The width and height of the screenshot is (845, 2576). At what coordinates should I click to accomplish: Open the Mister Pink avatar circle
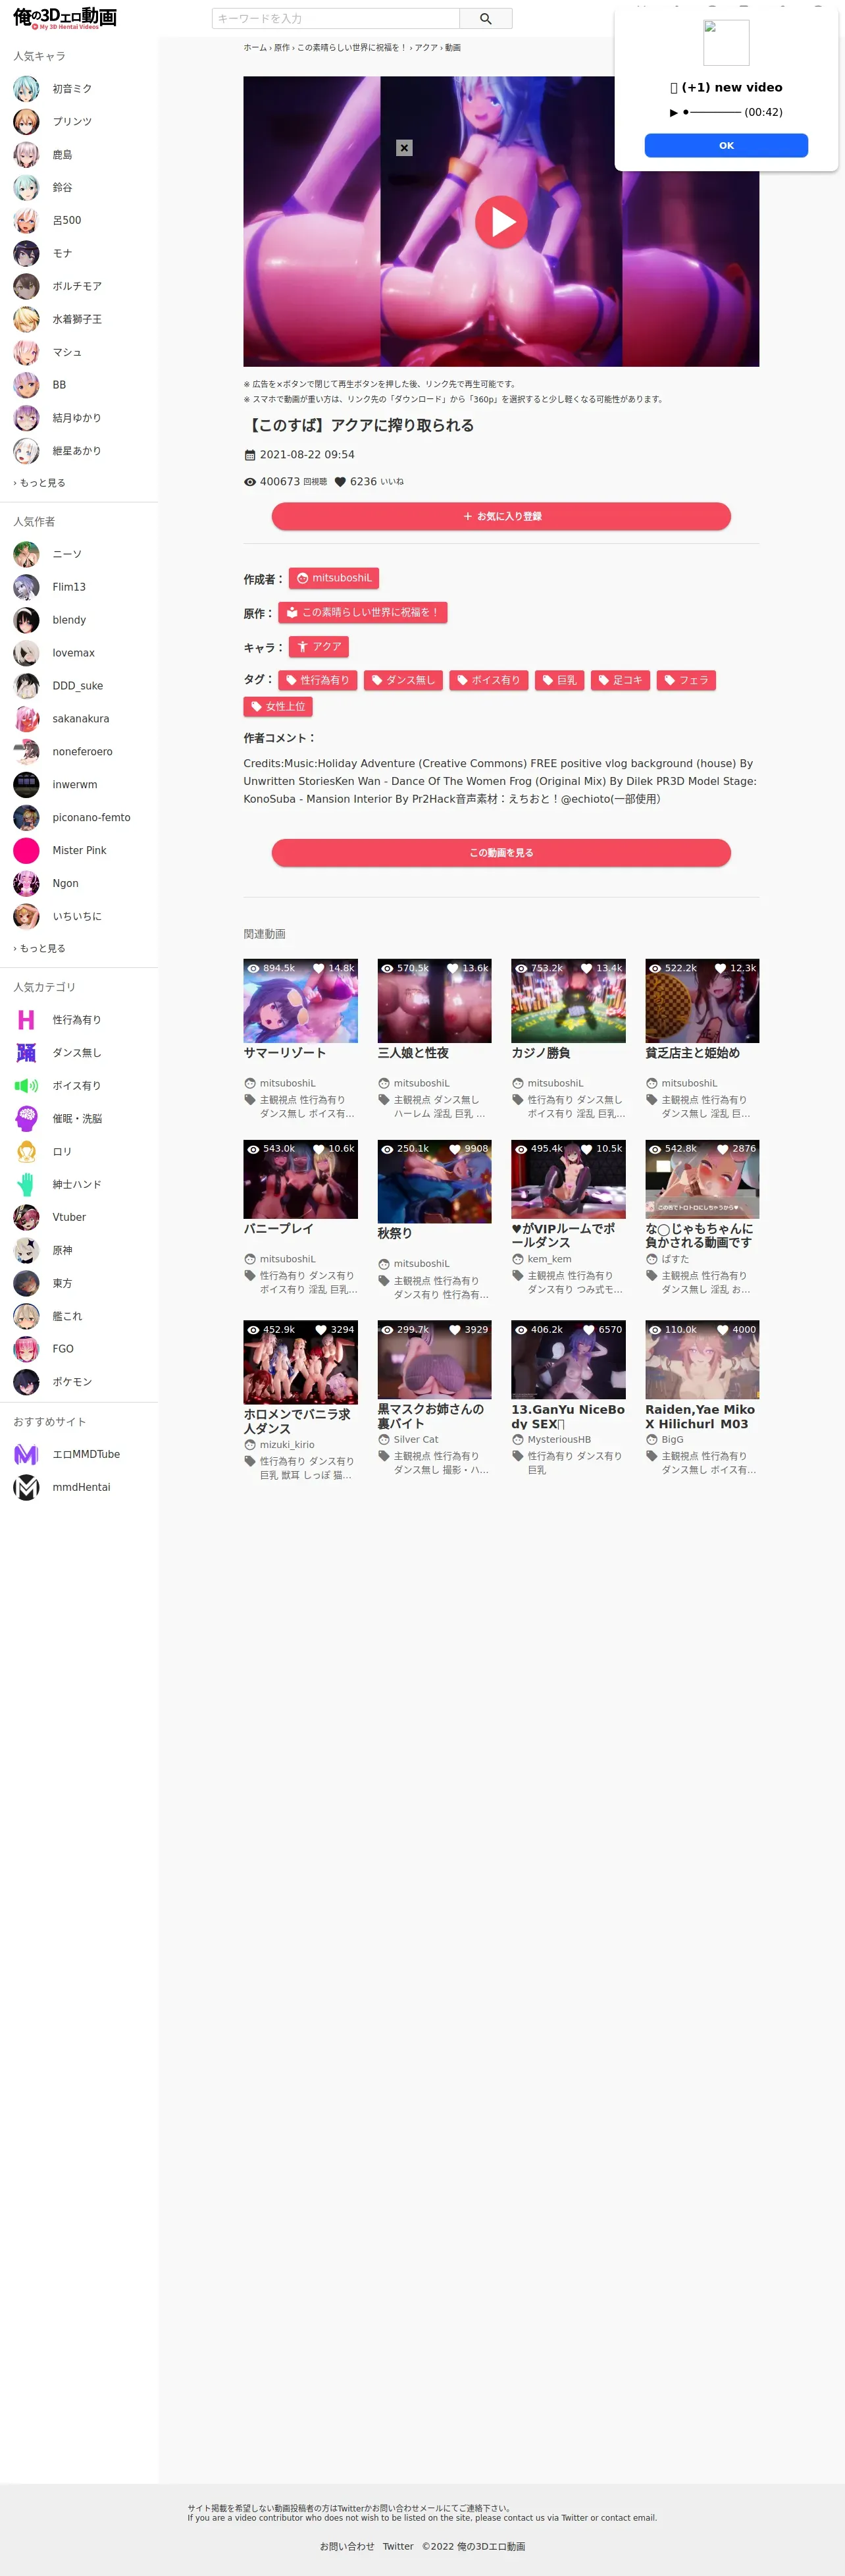(26, 851)
